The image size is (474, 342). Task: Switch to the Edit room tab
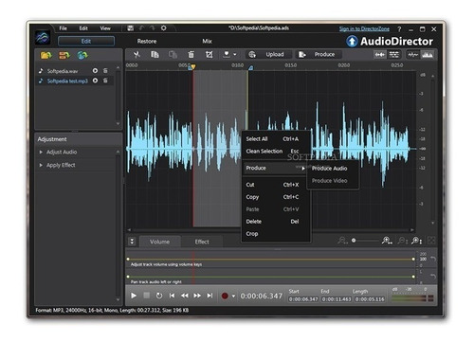[x=86, y=41]
